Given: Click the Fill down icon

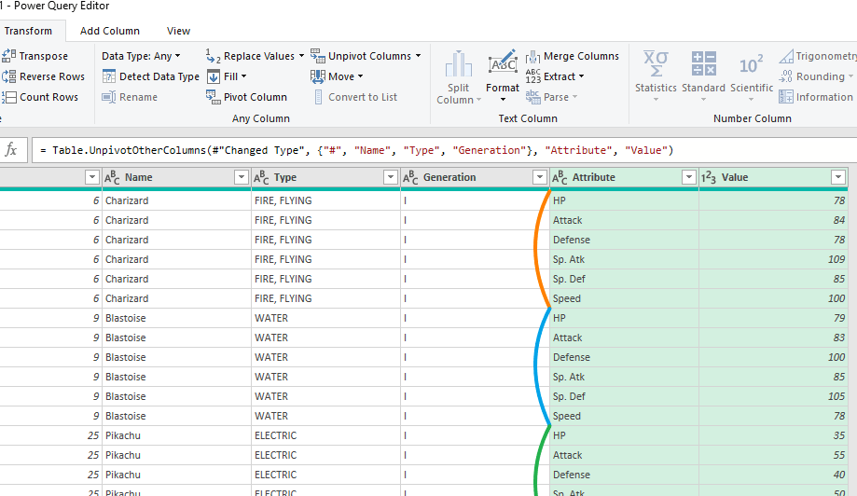Looking at the screenshot, I should click(214, 76).
